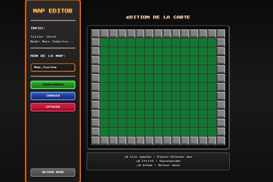
Task: Place a wall on the bottom-right green tile
Action: point(212,132)
